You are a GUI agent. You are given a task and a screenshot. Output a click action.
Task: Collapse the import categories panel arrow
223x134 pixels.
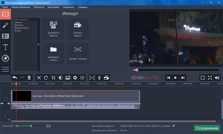(x=38, y=45)
